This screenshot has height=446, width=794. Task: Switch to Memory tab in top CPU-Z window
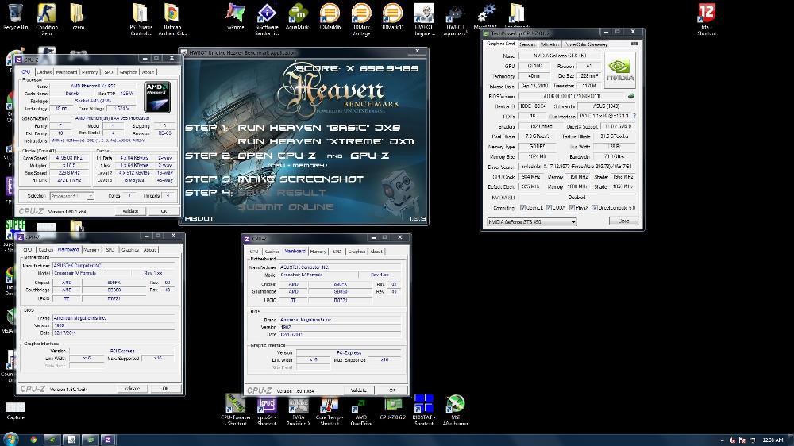(90, 72)
